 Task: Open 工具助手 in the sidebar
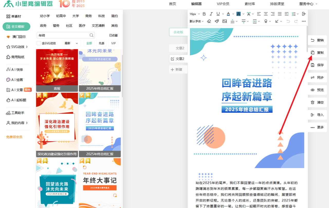pyautogui.click(x=15, y=113)
